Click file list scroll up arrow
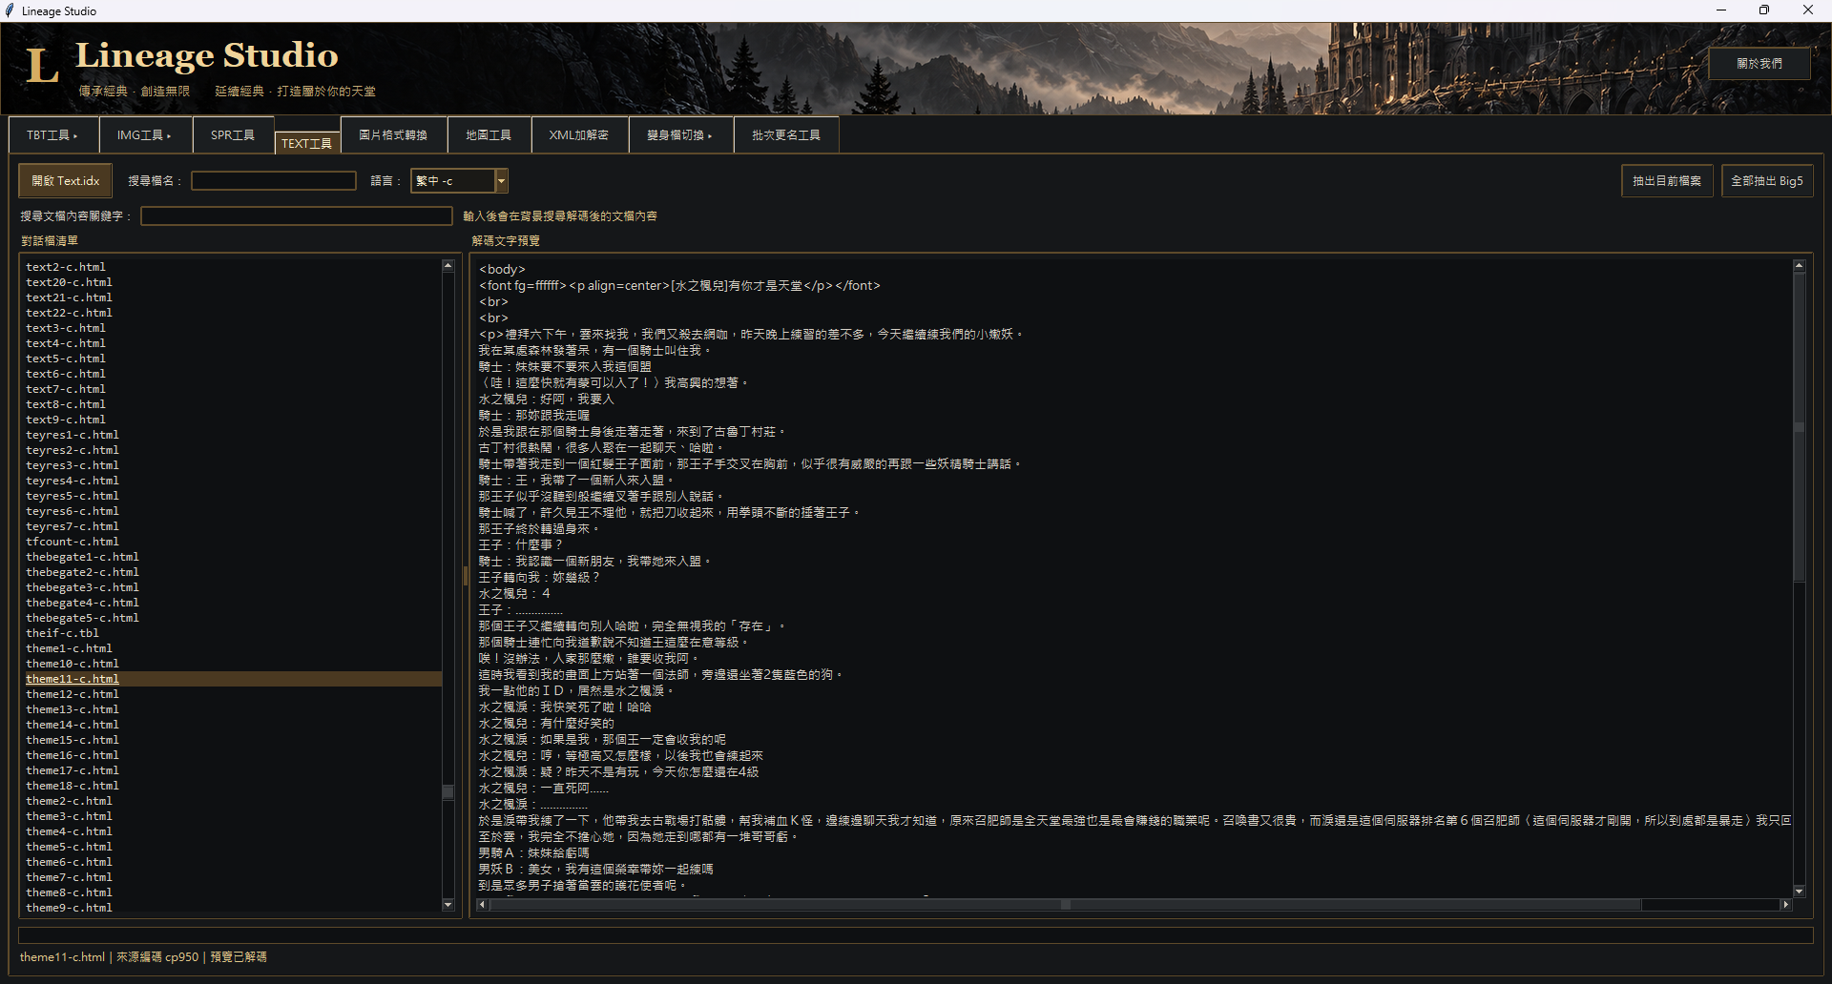Screen dimensions: 1832x984 (448, 266)
